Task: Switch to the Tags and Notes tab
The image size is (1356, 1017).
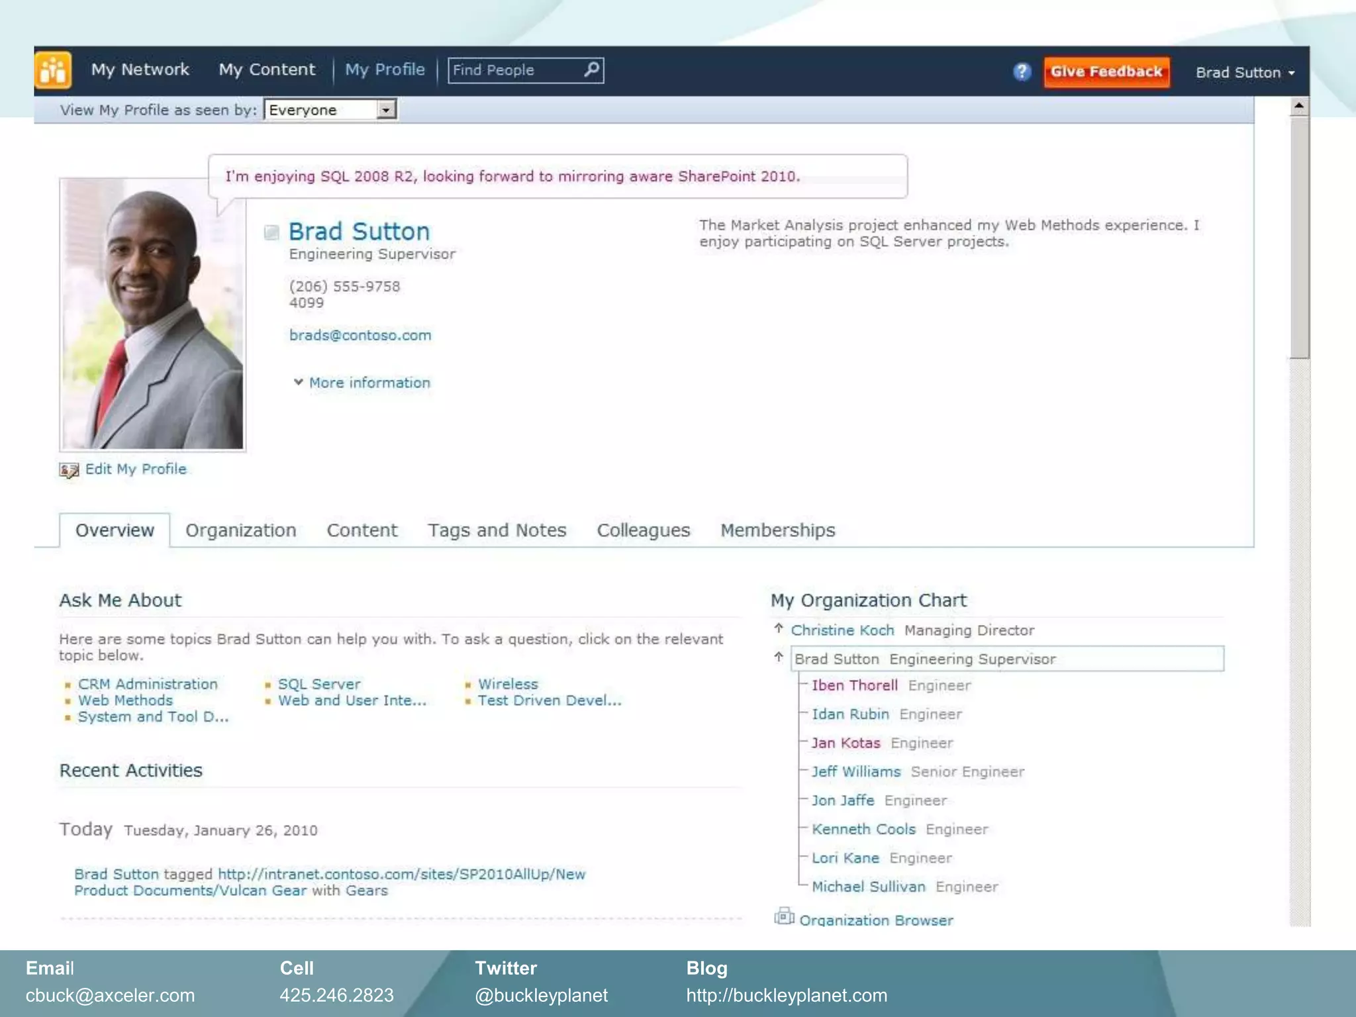Action: (497, 530)
